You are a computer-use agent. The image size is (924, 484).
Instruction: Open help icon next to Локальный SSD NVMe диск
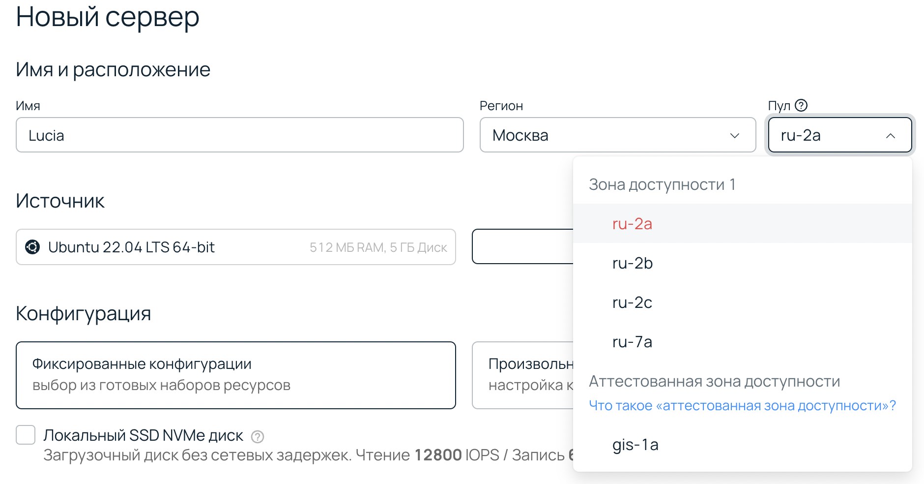(x=258, y=436)
